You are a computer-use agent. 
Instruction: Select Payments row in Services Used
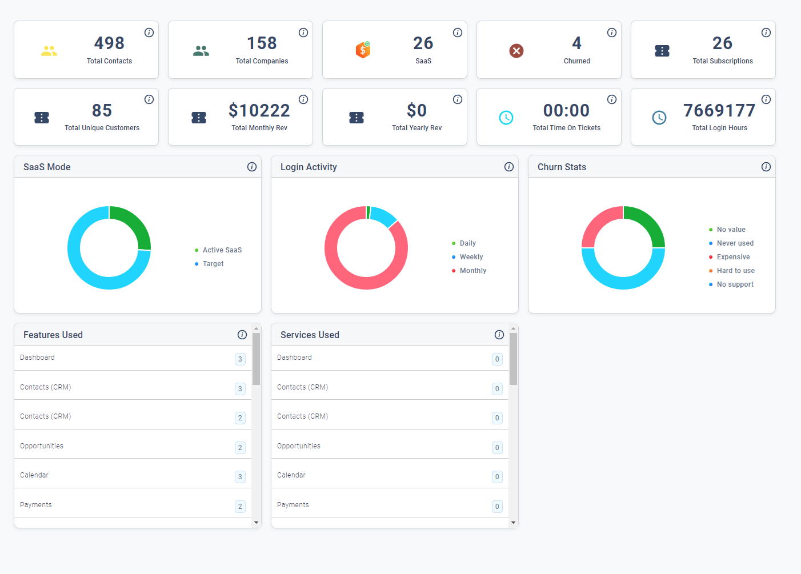point(390,504)
